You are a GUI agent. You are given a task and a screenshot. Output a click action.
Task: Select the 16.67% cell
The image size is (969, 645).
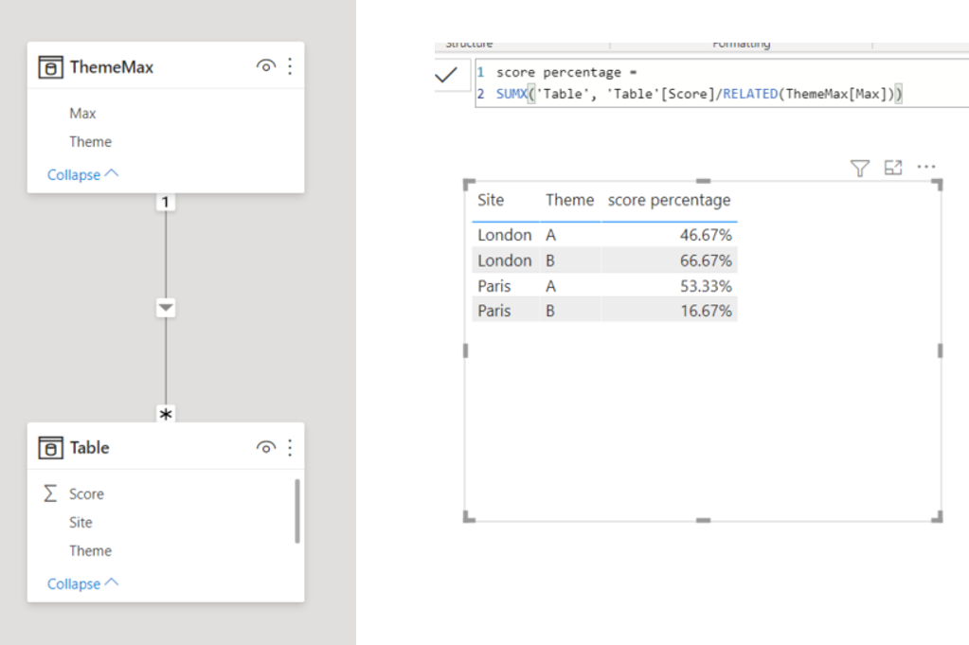coord(706,311)
